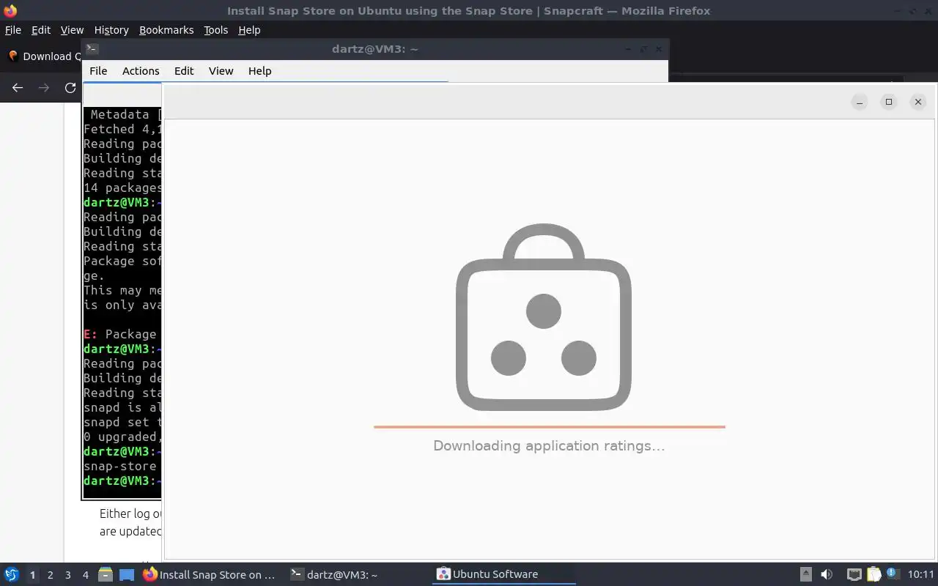938x586 pixels.
Task: Click 'Either log ou' text in Firefox page
Action: [130, 513]
